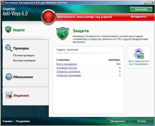This screenshot has width=155, height=126.
Task: Click the Статистика: column header
Action: tap(63, 60)
